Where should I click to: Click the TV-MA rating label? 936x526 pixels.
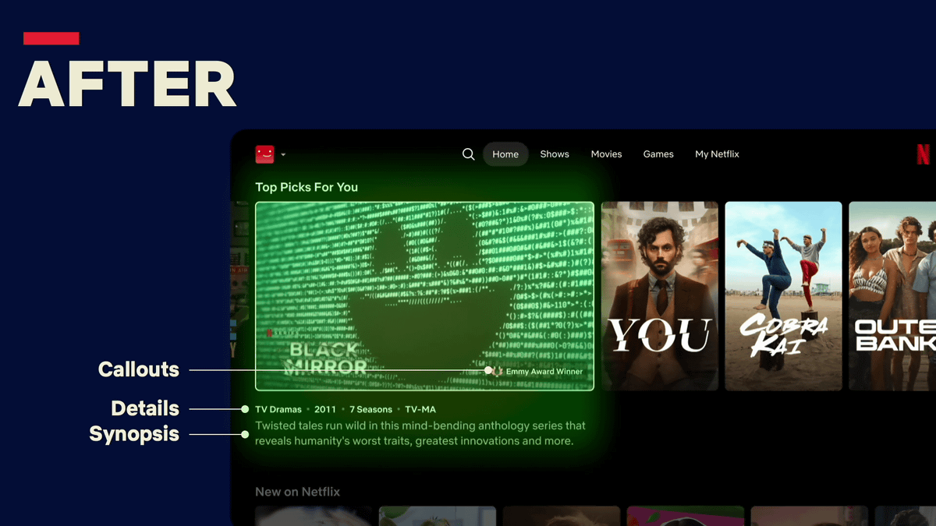(x=420, y=409)
